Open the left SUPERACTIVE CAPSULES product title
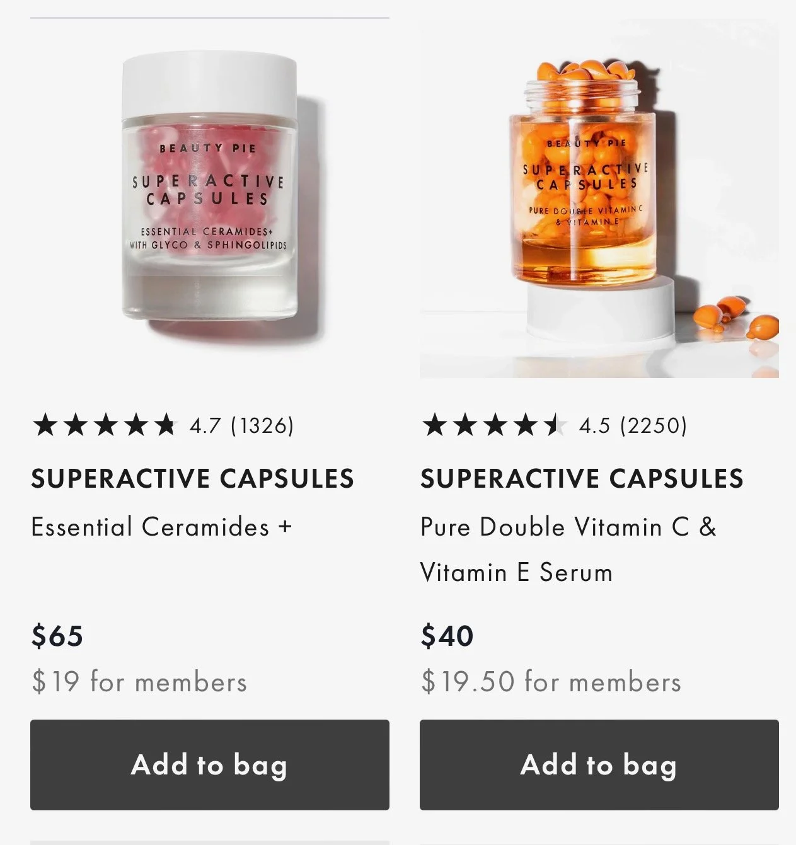 (193, 479)
